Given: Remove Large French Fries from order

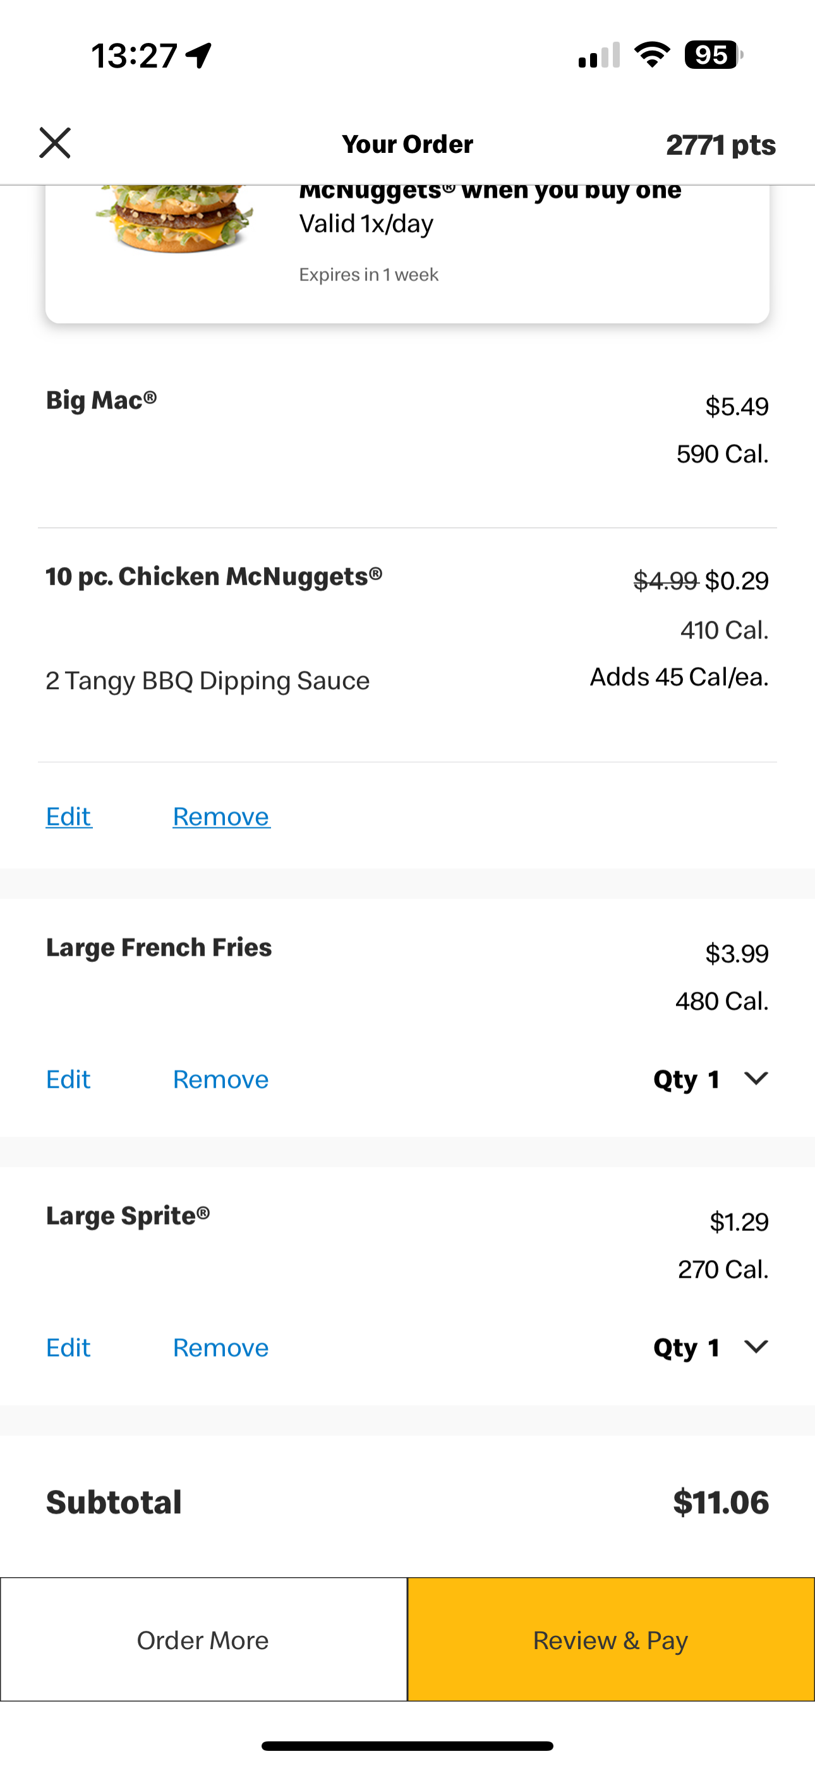Looking at the screenshot, I should point(220,1079).
